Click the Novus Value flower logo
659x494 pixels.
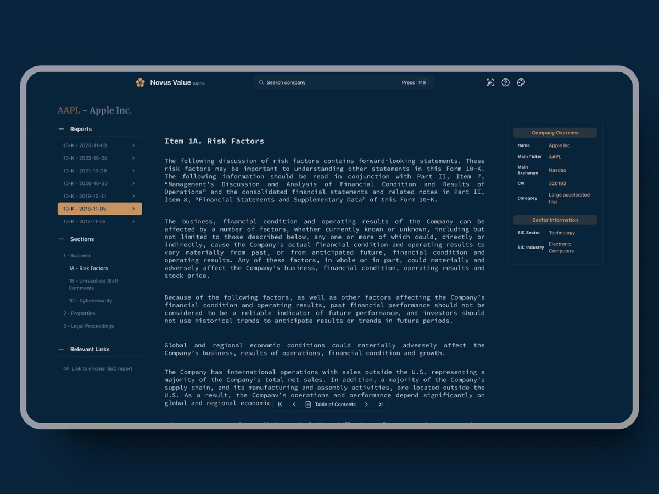coord(140,82)
